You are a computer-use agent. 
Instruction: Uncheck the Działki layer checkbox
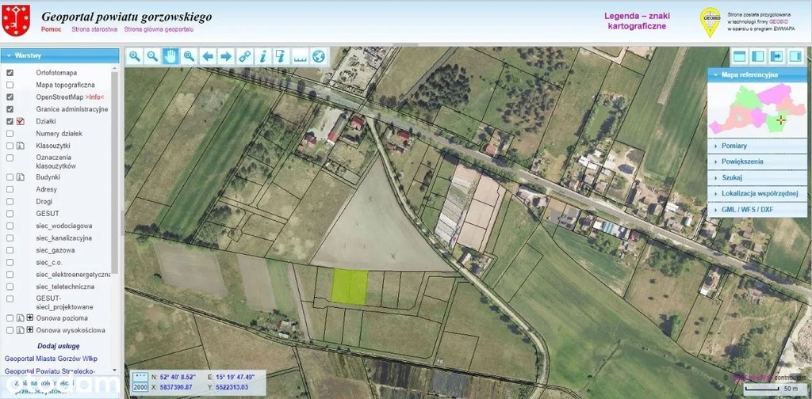tap(10, 121)
